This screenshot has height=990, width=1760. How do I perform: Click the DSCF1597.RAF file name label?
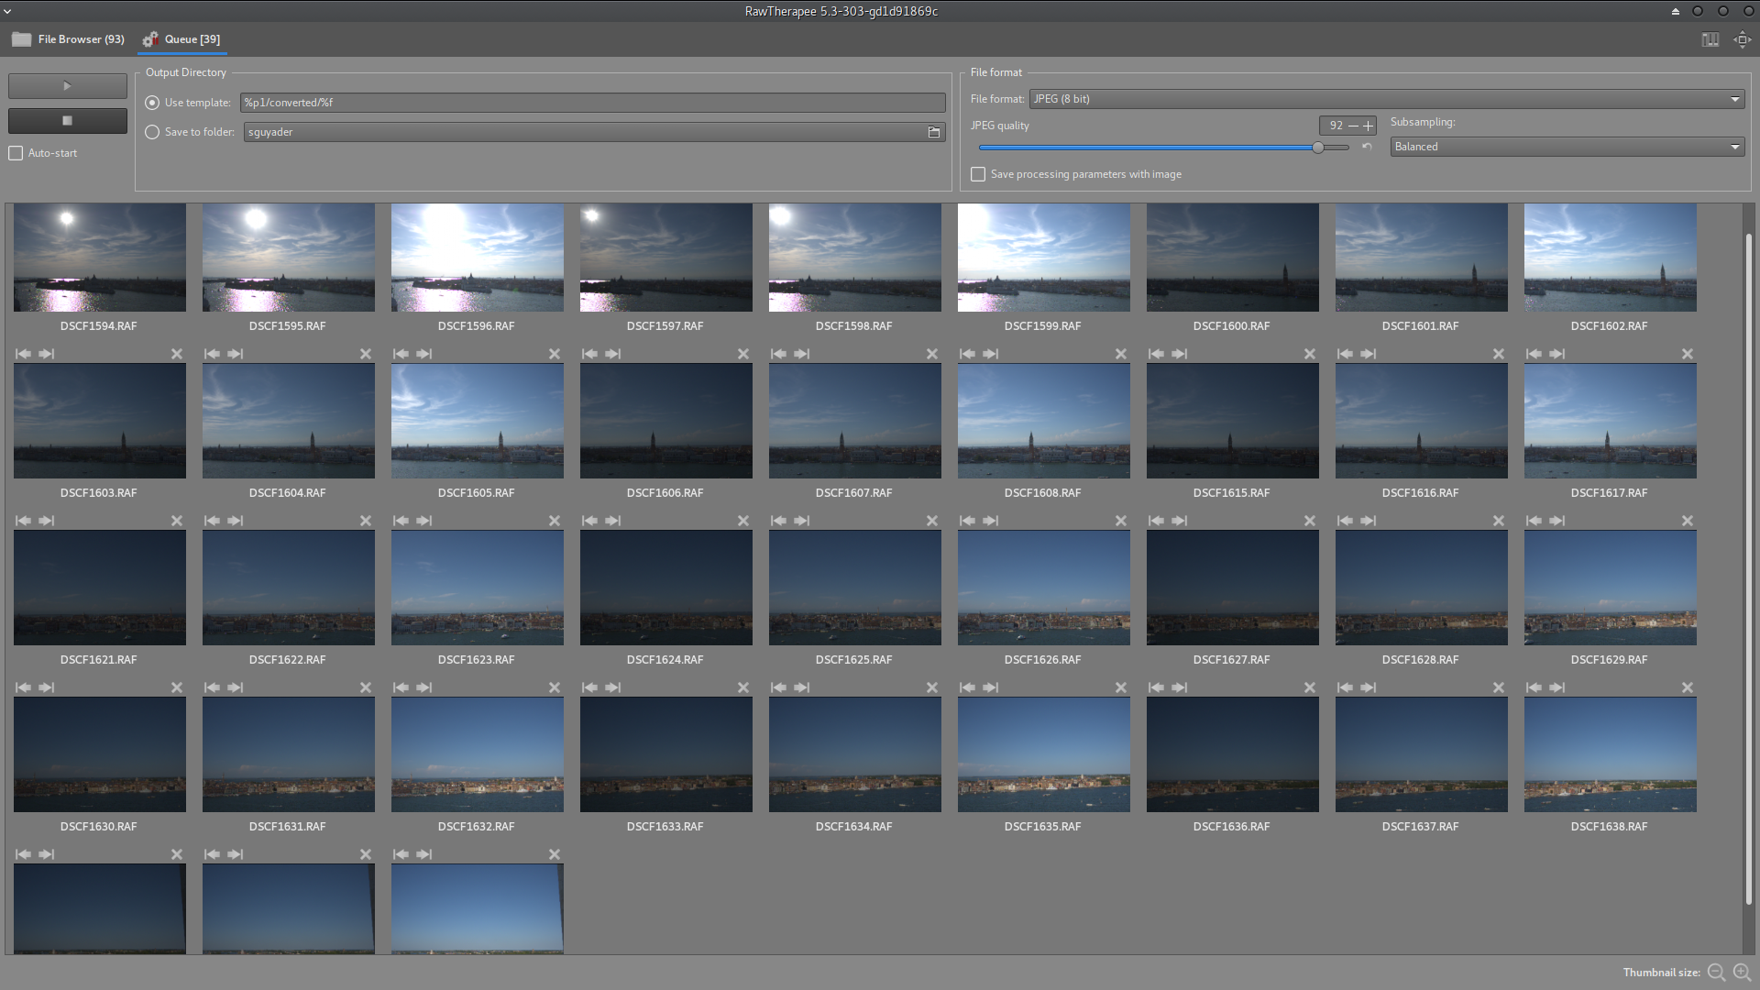pyautogui.click(x=665, y=326)
